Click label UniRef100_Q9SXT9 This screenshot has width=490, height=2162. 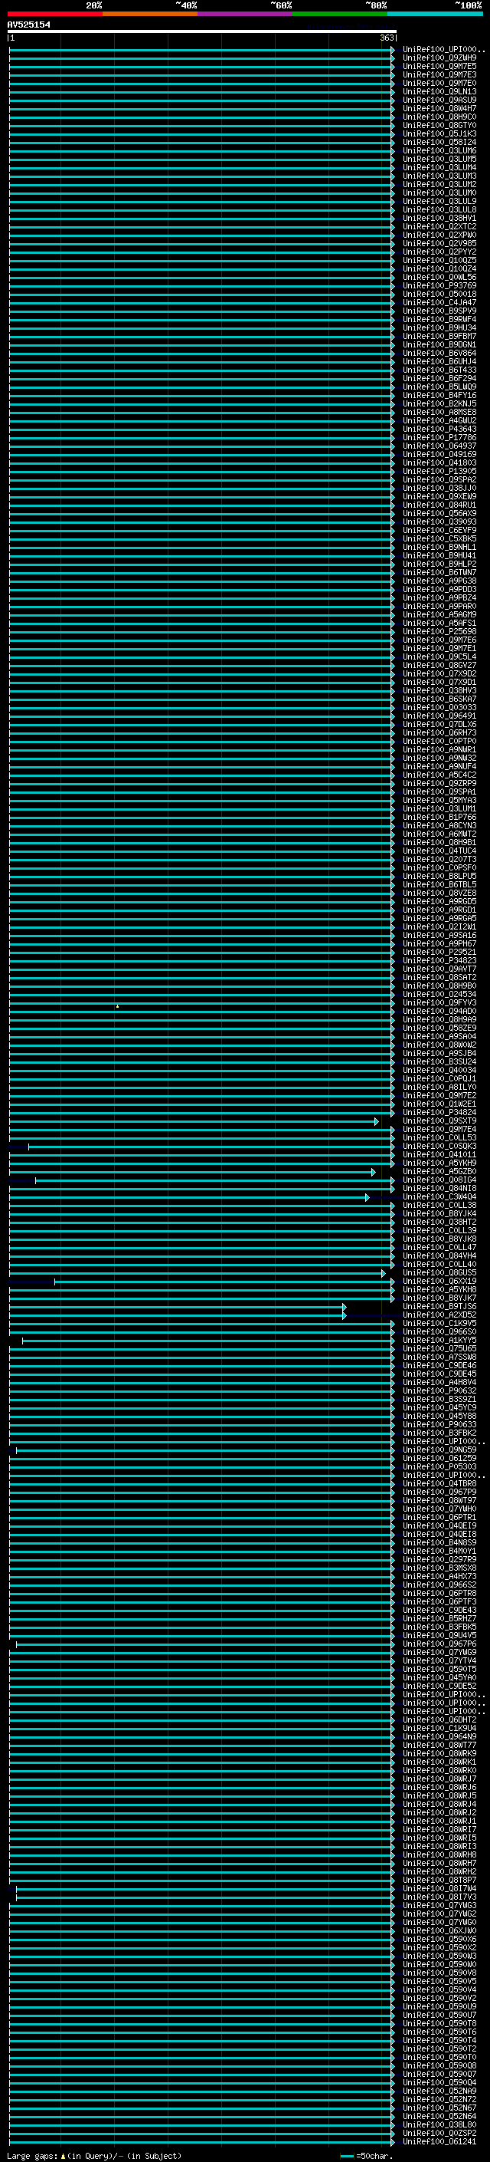coord(439,1120)
